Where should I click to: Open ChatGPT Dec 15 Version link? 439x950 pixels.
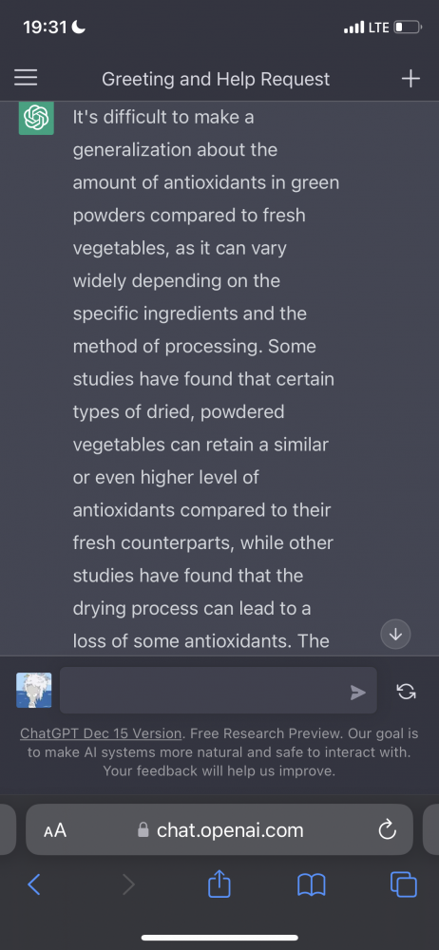point(102,733)
